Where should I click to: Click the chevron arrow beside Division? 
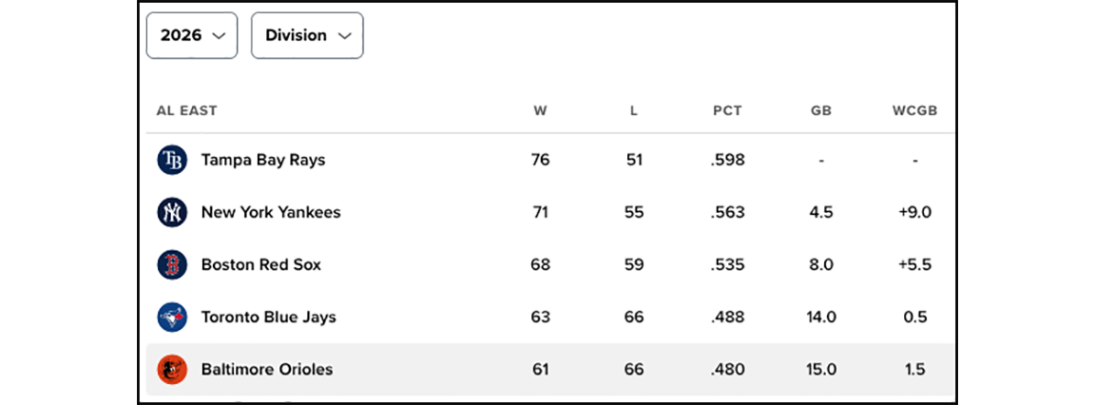click(344, 36)
